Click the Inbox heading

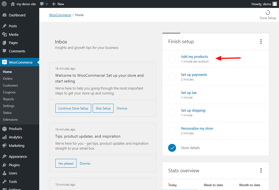click(61, 42)
